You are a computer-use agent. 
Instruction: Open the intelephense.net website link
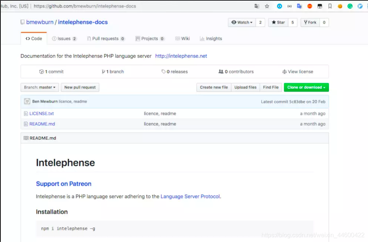click(181, 56)
